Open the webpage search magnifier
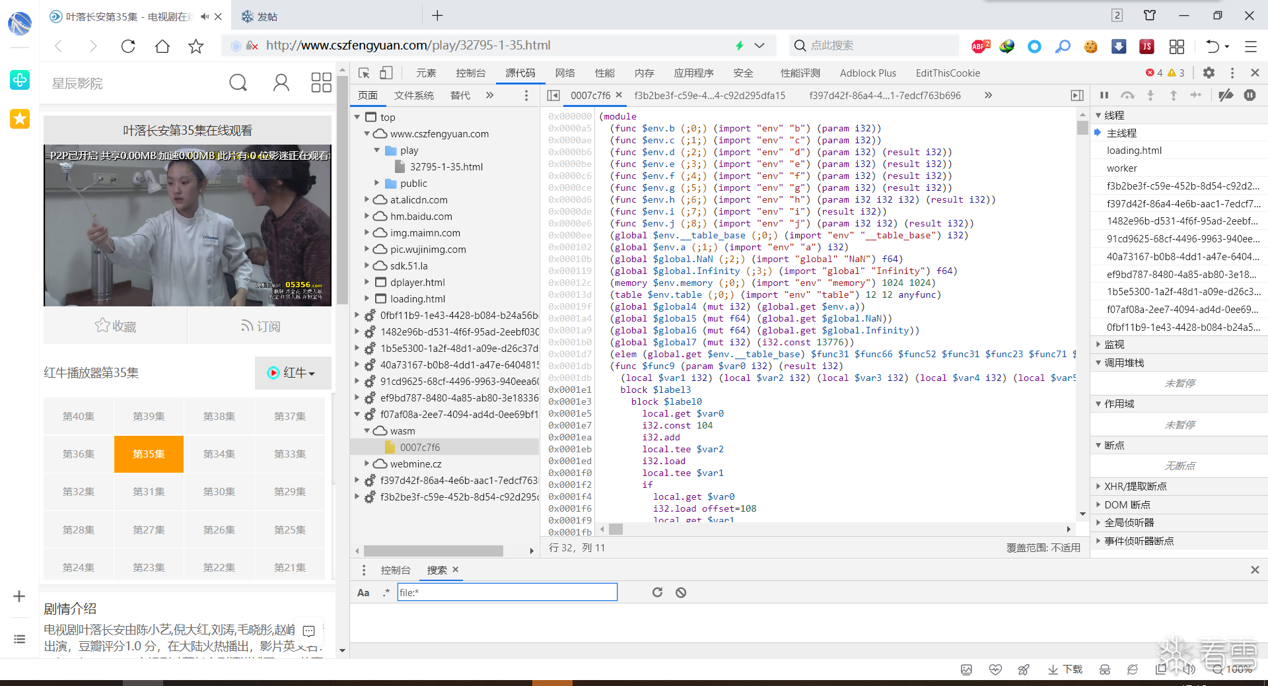 tap(238, 83)
